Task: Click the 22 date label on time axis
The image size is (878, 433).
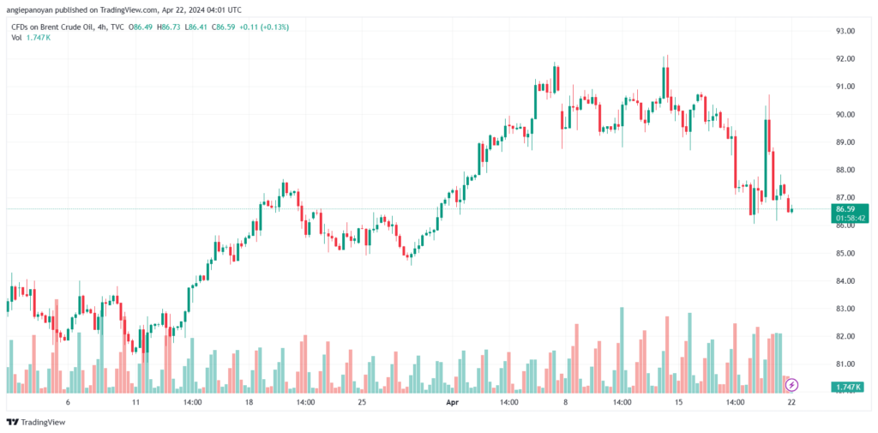Action: (791, 401)
